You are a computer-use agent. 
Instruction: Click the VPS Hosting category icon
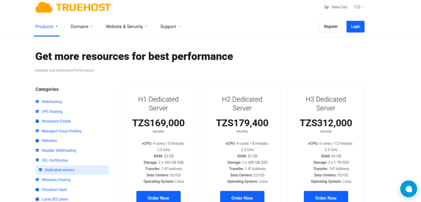[37, 111]
